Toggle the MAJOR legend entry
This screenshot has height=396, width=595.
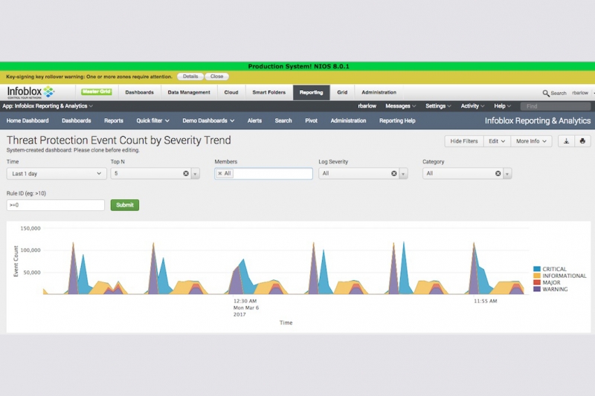[x=547, y=282]
